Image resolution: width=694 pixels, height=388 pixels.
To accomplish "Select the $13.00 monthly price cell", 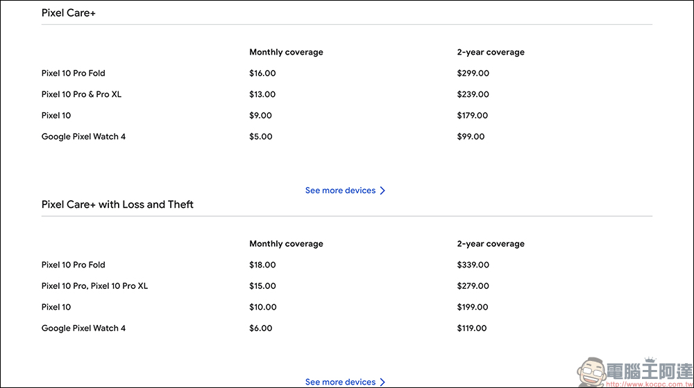I will point(262,94).
